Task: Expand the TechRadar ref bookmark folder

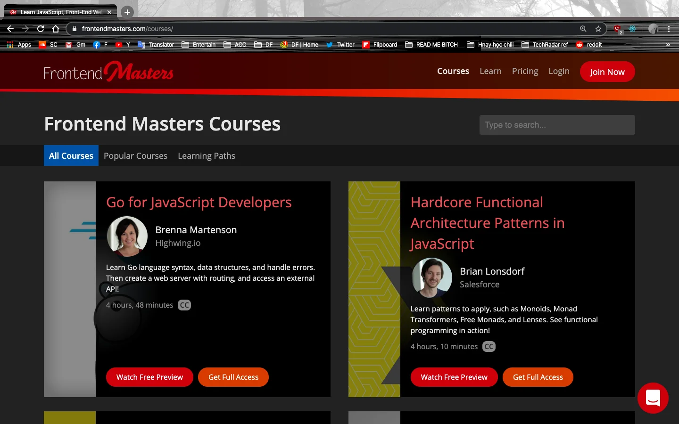Action: (x=545, y=45)
